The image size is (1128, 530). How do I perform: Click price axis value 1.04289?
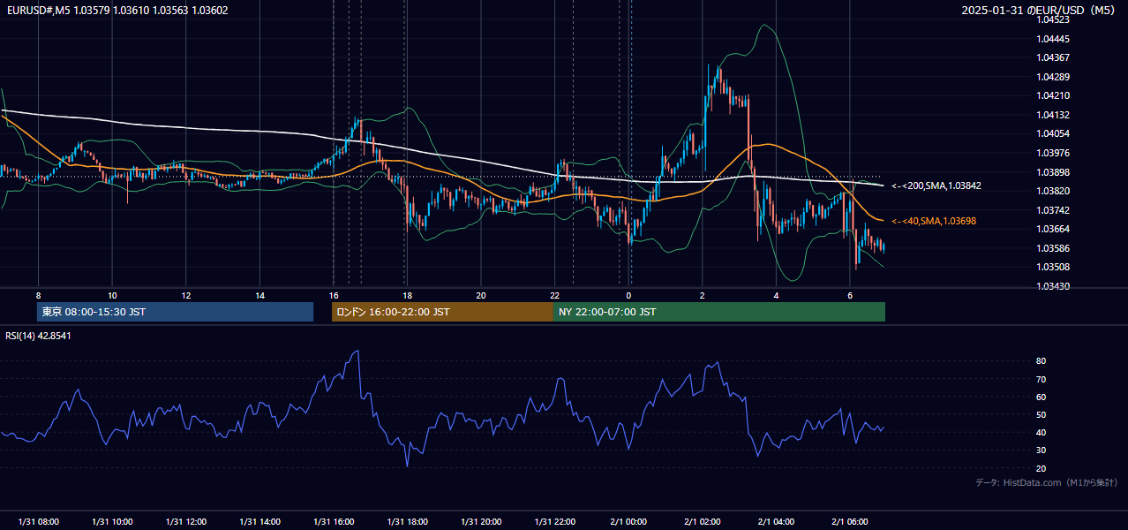tap(1053, 77)
